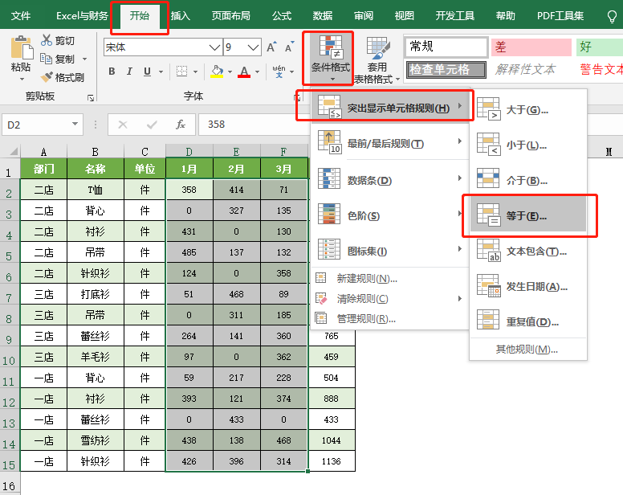Switch to the 插入 tab
623x495 pixels.
(181, 16)
